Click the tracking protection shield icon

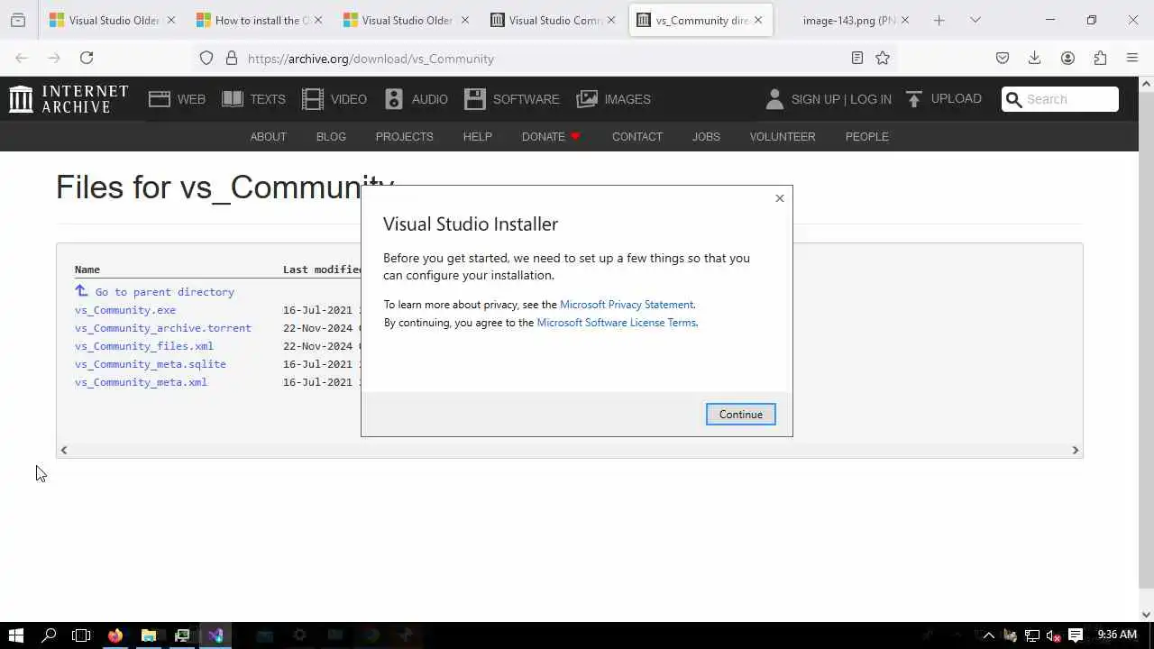point(206,58)
